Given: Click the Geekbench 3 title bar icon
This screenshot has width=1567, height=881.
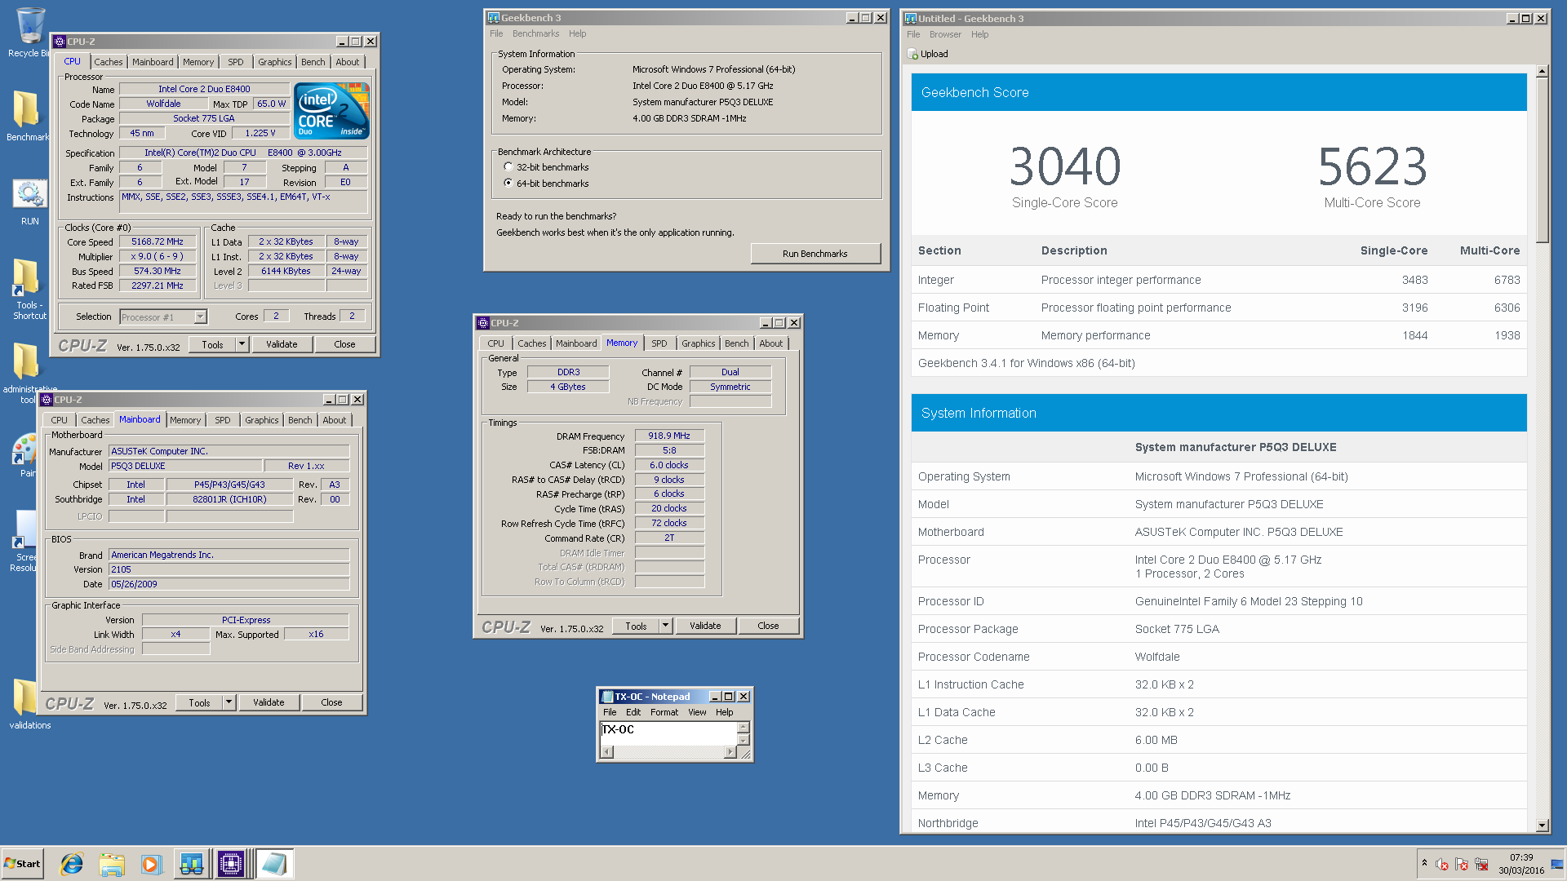Looking at the screenshot, I should (x=494, y=17).
